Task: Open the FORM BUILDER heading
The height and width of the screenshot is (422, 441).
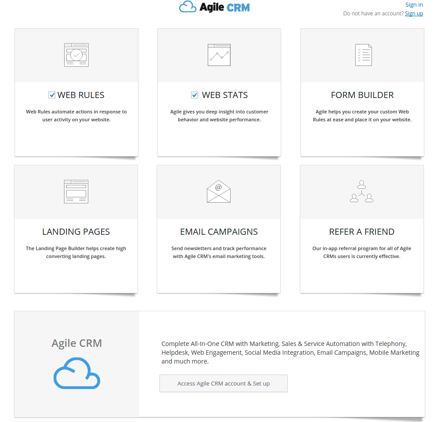Action: 362,95
